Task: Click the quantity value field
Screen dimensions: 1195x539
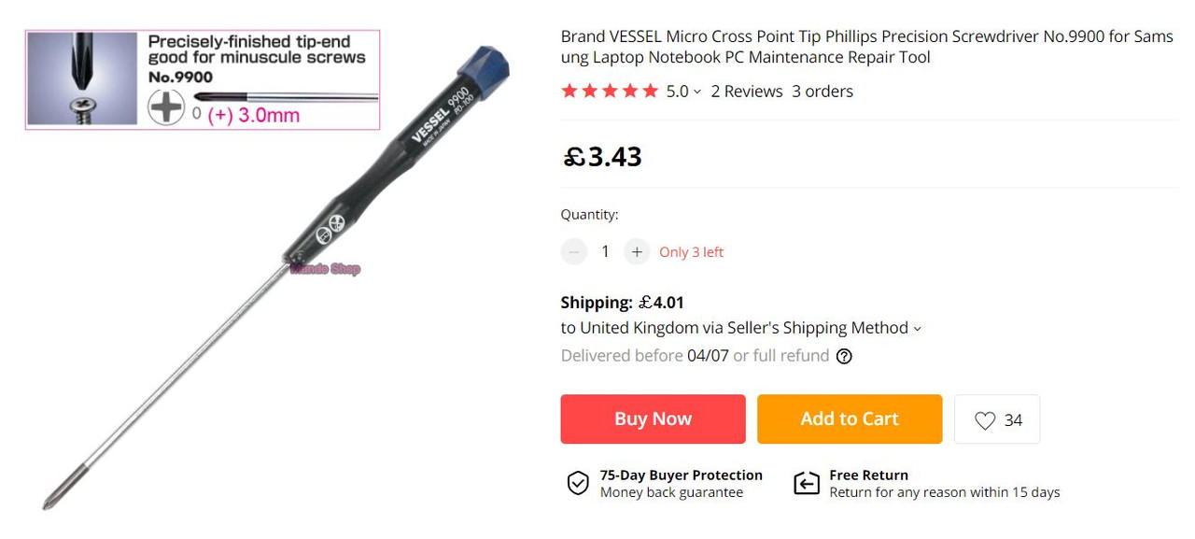Action: point(605,251)
